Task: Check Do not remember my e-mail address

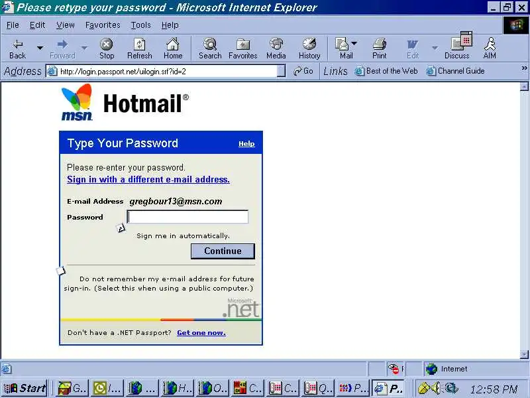Action: pos(61,271)
